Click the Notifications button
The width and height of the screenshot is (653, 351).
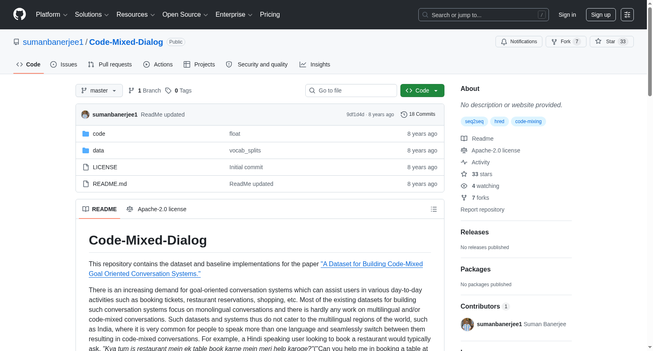pos(519,42)
